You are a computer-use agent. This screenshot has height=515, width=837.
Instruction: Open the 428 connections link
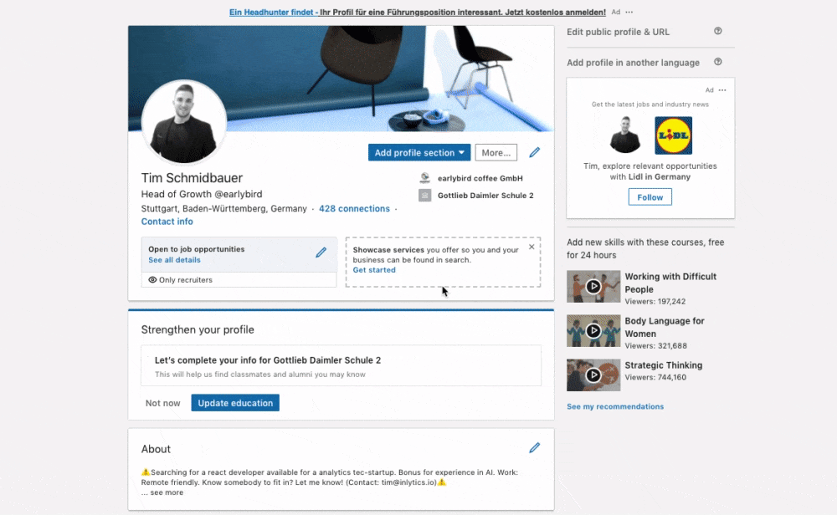354,208
